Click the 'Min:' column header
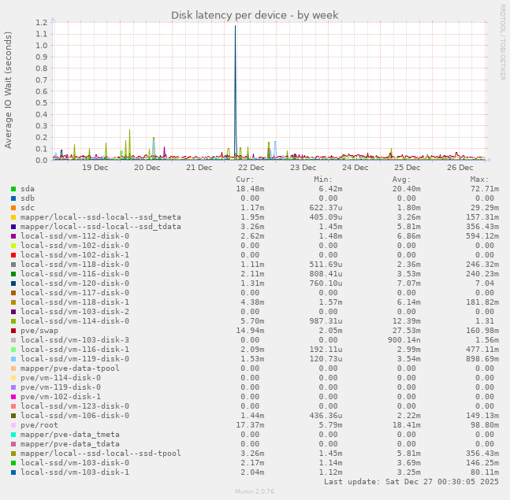 coord(323,180)
